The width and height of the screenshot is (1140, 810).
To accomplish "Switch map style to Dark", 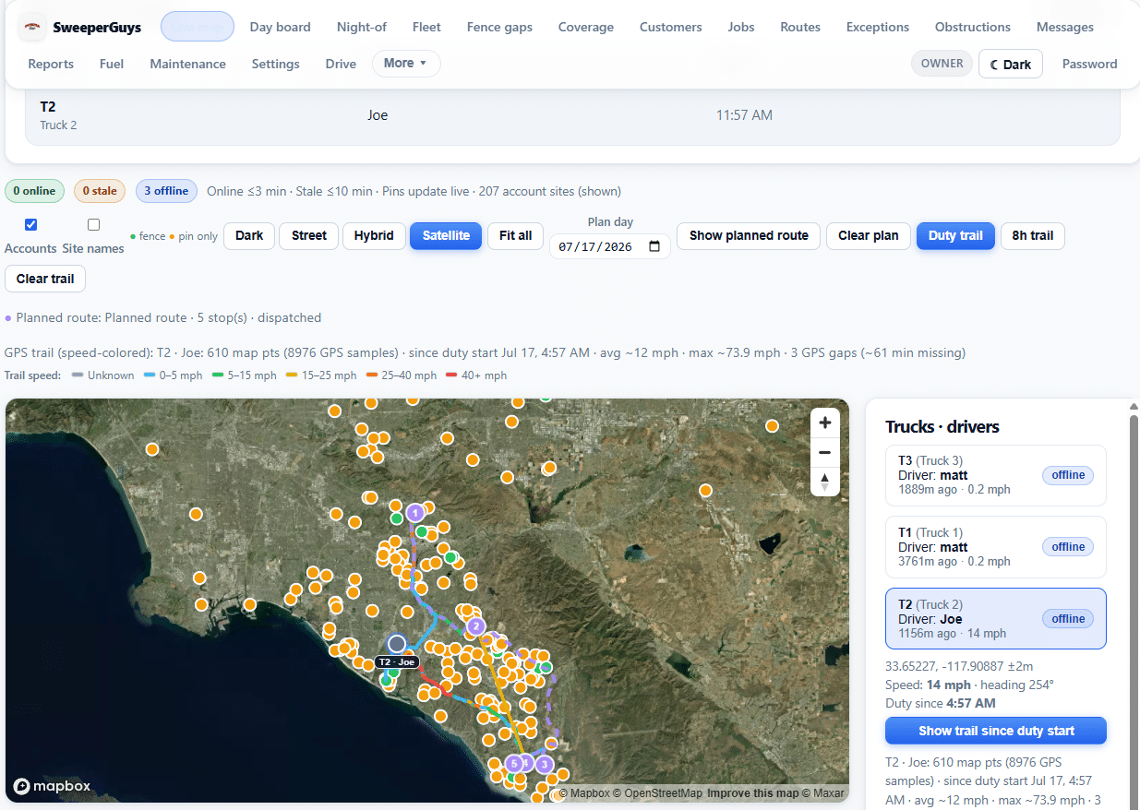I will point(249,235).
